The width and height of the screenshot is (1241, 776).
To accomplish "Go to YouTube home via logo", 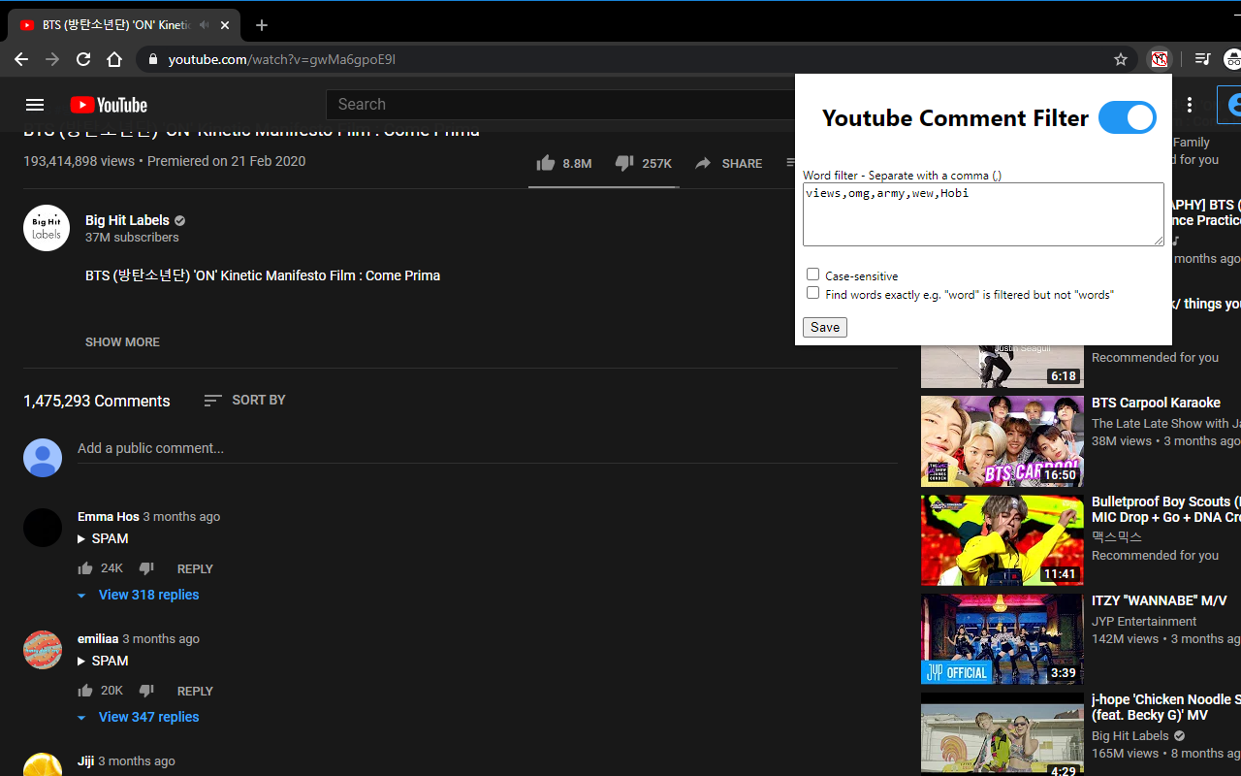I will point(109,105).
